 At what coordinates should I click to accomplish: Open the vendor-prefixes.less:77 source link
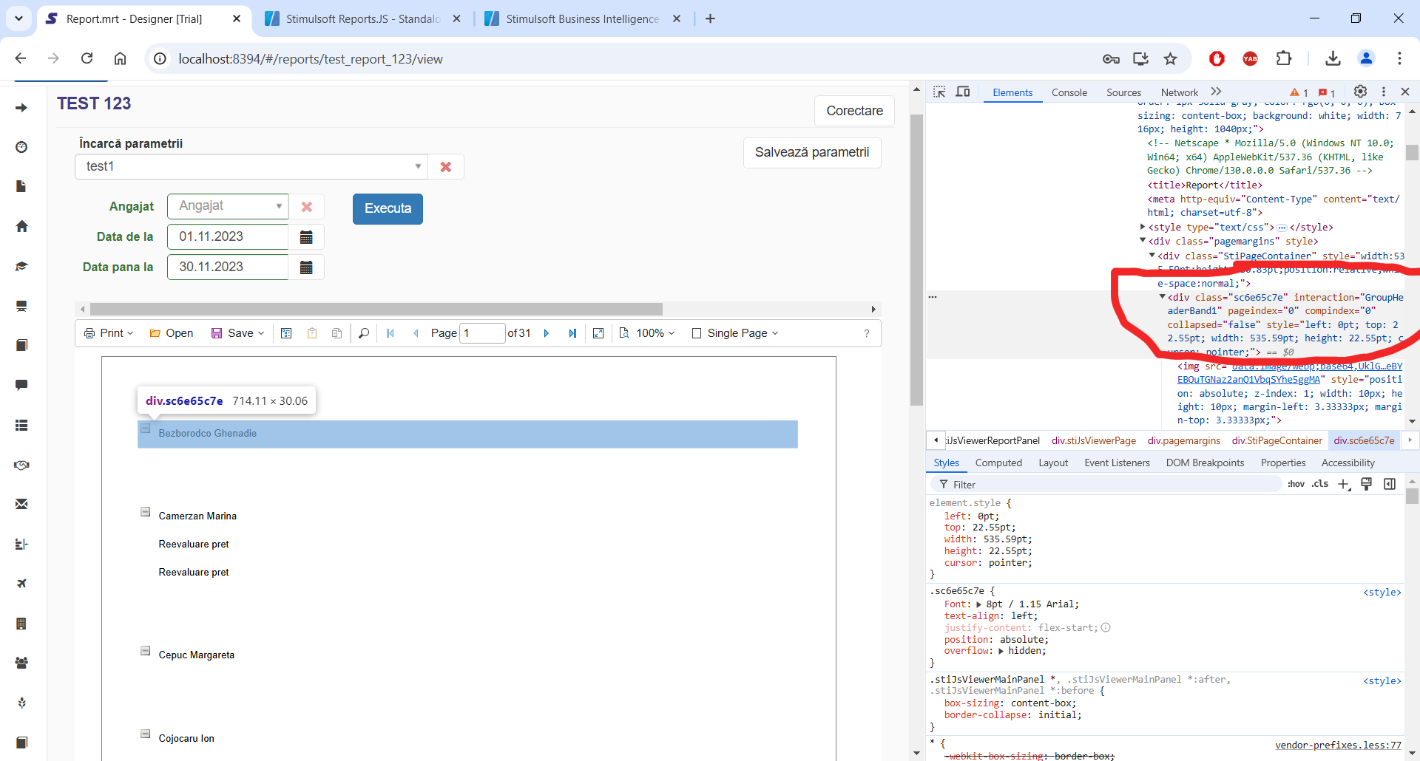click(x=1338, y=745)
